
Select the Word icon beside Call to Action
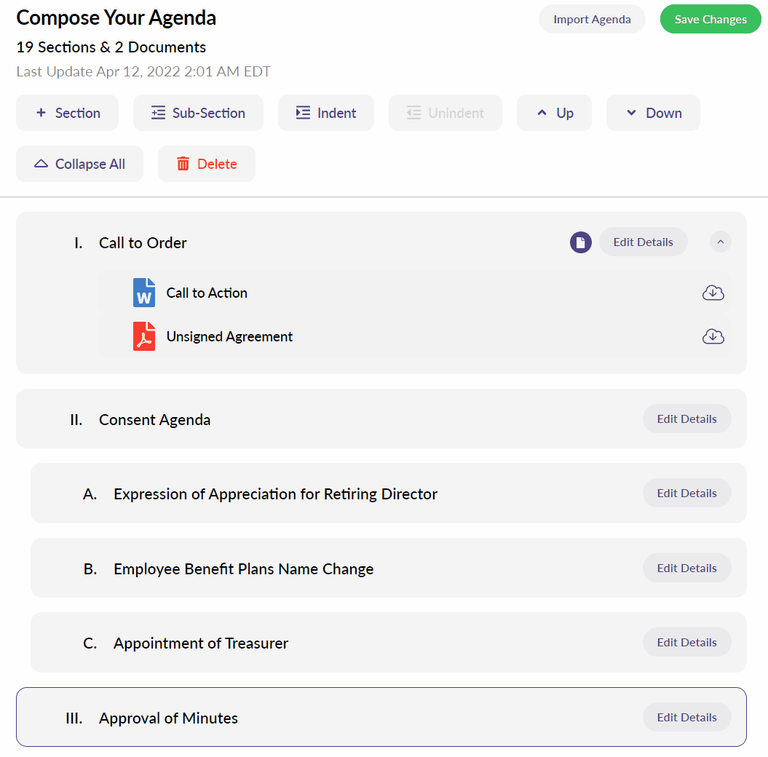143,293
